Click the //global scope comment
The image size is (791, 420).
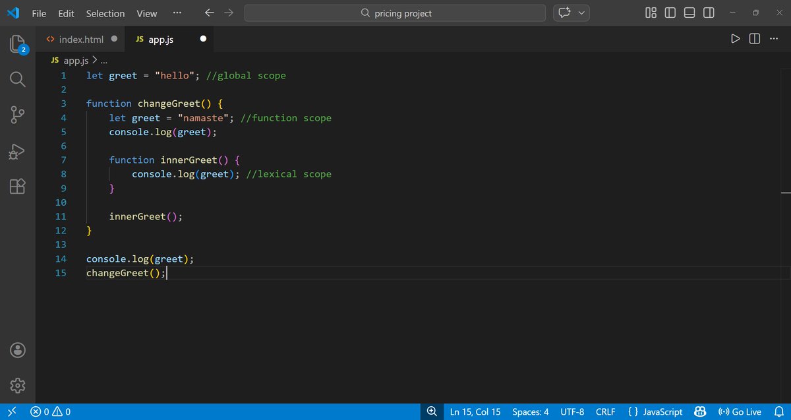click(x=246, y=76)
